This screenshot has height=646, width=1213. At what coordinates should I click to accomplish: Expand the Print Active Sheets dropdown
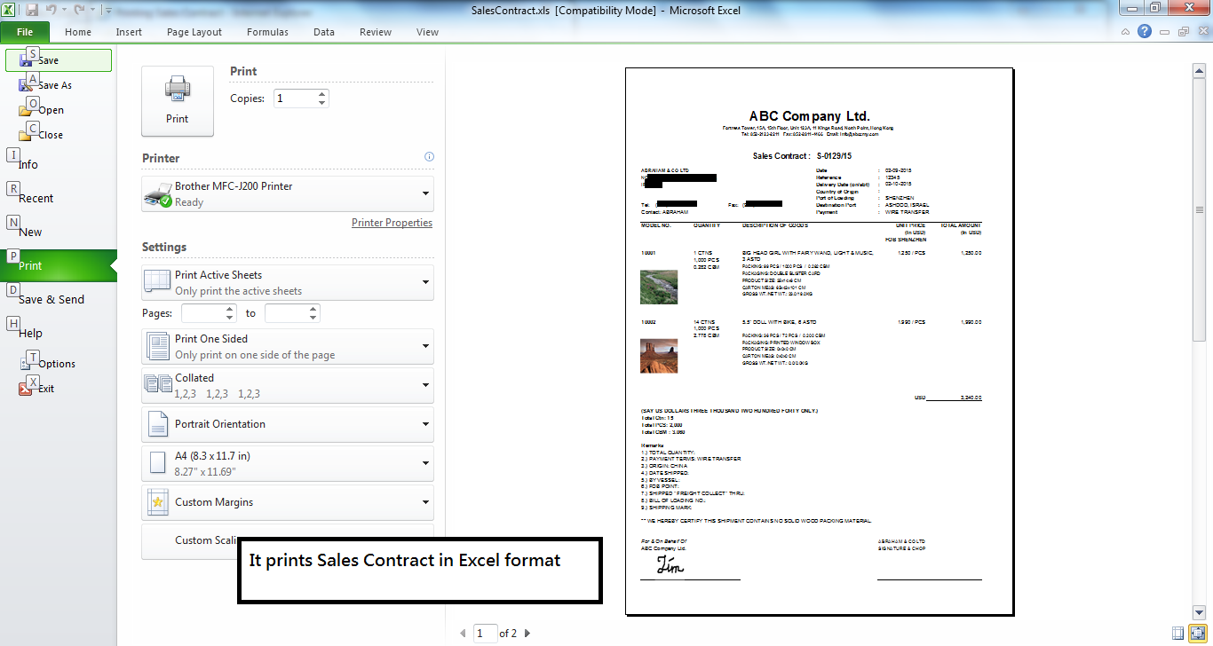288,282
